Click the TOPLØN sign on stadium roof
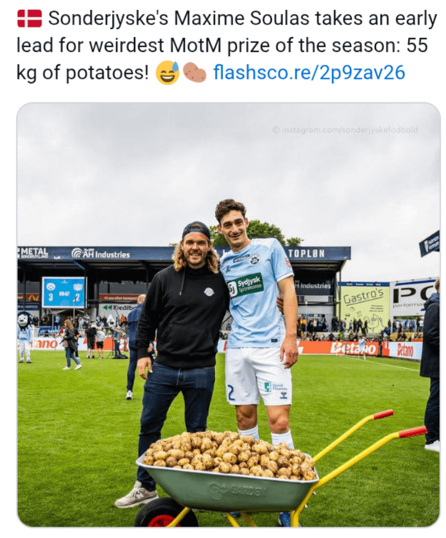 [x=306, y=253]
